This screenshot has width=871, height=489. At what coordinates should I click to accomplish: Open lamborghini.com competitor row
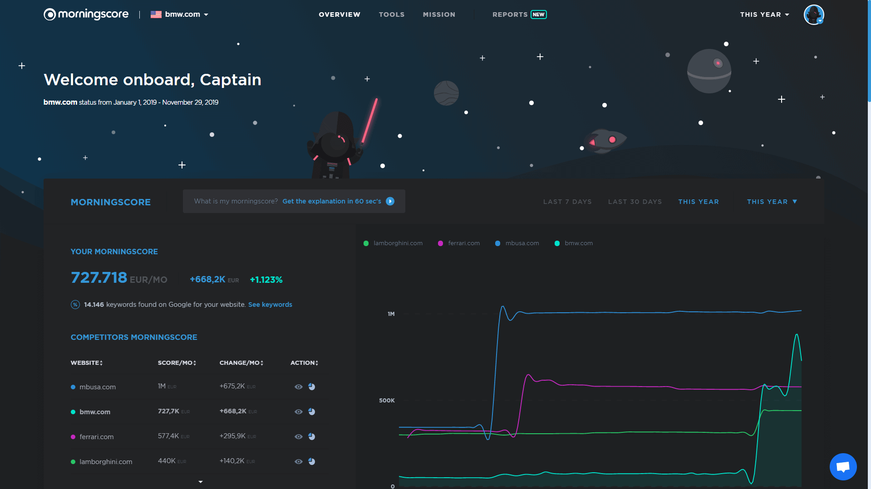(x=198, y=461)
